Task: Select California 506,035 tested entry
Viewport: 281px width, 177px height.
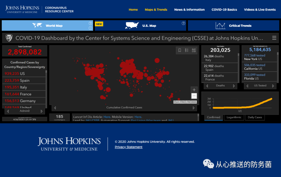Action: [x=259, y=67]
